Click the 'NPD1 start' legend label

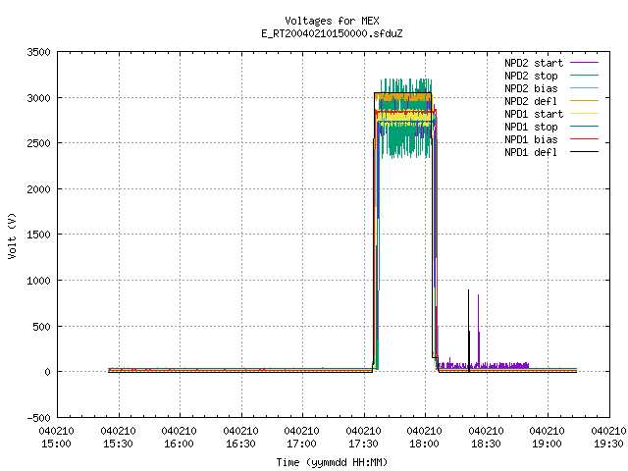534,114
